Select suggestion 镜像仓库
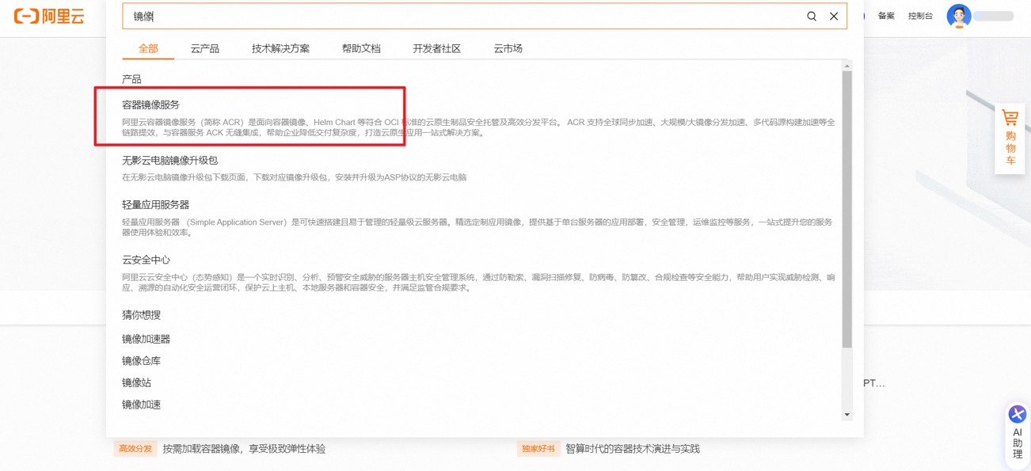The width and height of the screenshot is (1031, 471). coord(141,361)
